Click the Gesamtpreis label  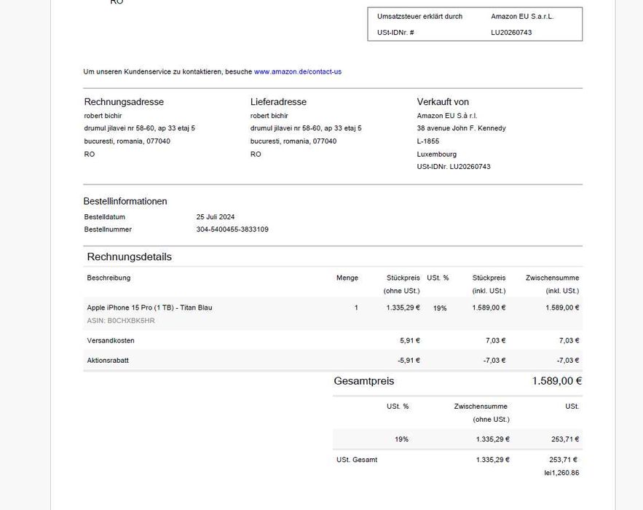coord(364,381)
